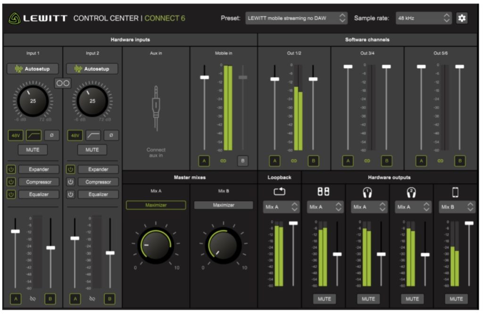Toggle 48V phantom power on Input 1
Viewport: 483px width, 318px height.
pos(16,135)
